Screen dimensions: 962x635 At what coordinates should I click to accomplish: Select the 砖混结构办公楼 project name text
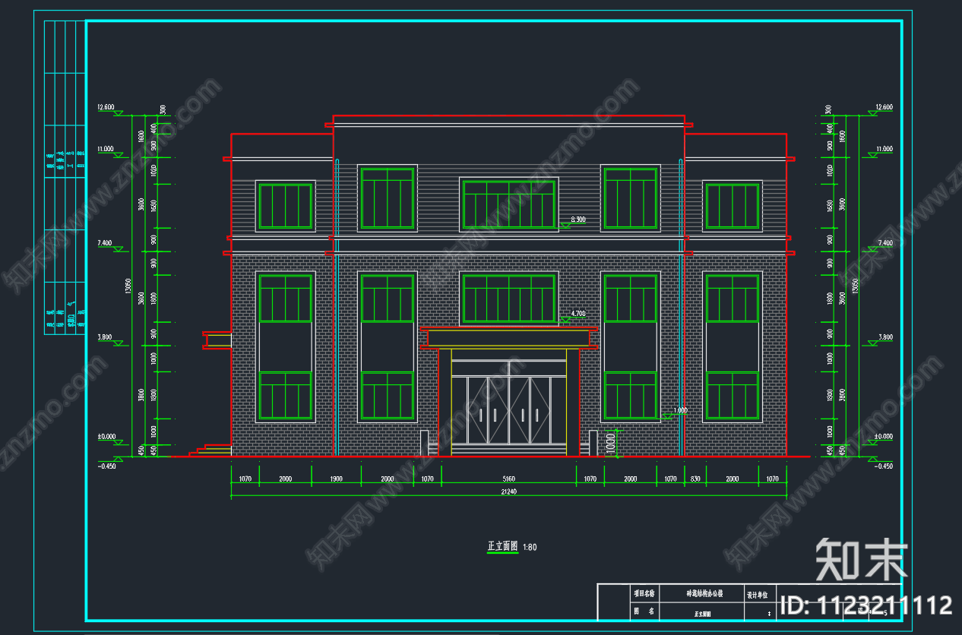704,593
